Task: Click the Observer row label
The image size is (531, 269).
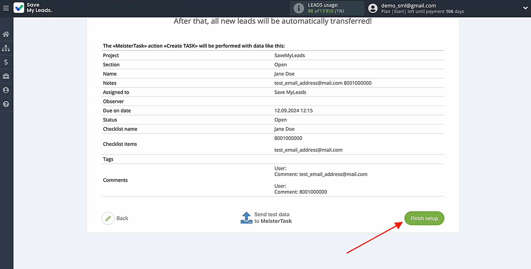Action: tap(113, 101)
